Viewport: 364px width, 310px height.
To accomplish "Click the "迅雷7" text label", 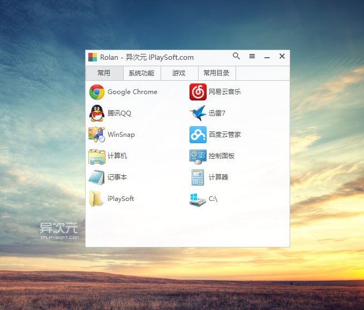I will coord(217,113).
